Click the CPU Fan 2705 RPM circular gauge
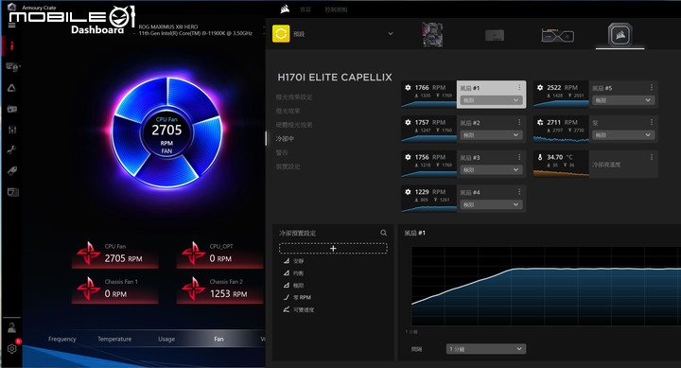Image resolution: width=681 pixels, height=368 pixels. (166, 132)
